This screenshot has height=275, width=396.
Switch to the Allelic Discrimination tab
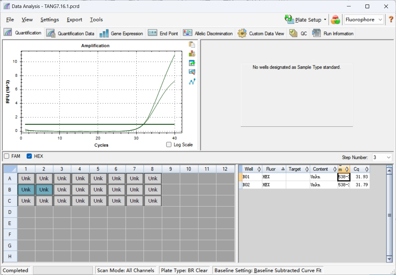click(x=208, y=33)
